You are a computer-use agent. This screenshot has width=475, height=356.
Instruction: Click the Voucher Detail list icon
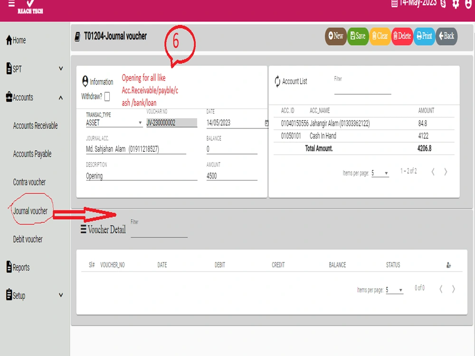pos(83,229)
